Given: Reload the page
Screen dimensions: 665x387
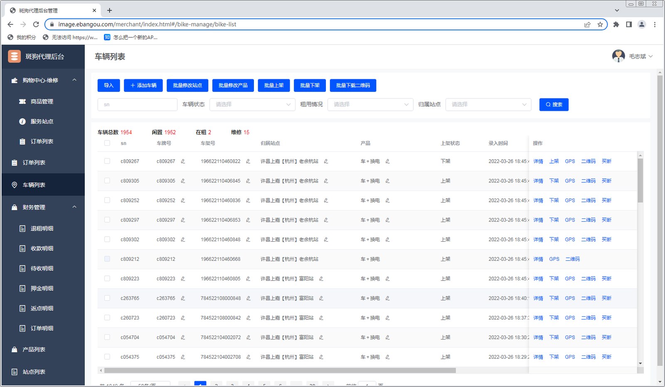Looking at the screenshot, I should pos(36,24).
